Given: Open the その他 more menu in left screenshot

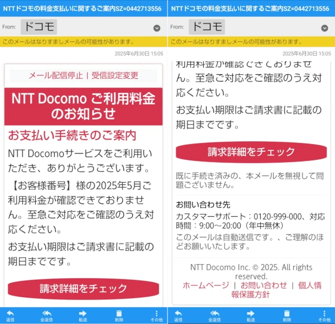Looking at the screenshot, I should pyautogui.click(x=156, y=316).
